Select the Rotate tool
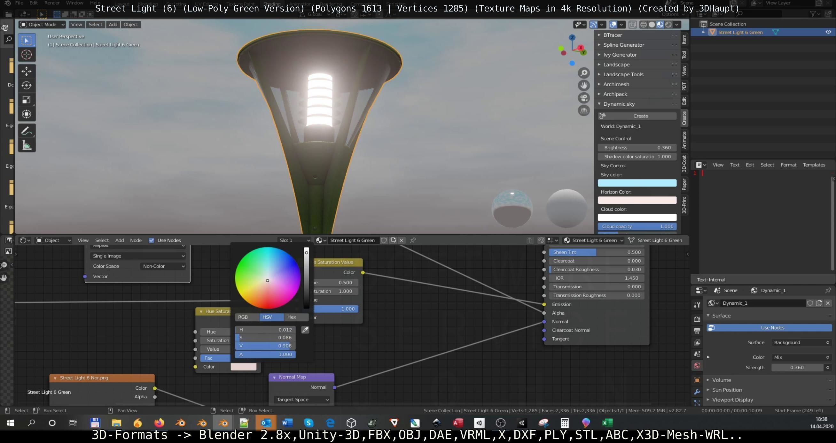836x443 pixels. 27,85
